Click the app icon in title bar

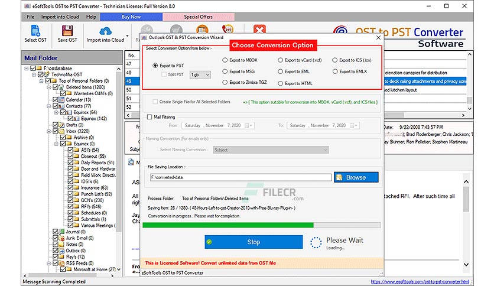coord(28,6)
